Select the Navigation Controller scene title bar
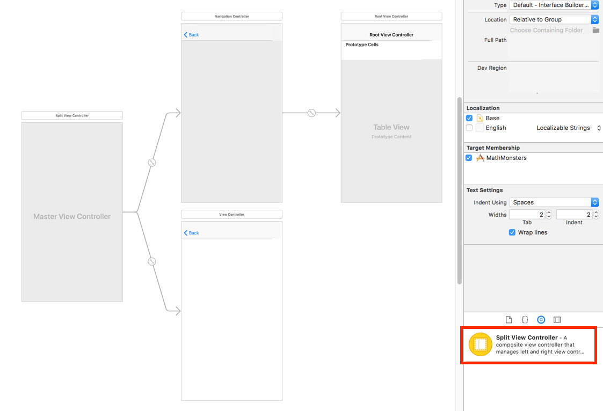This screenshot has width=603, height=411. pos(231,16)
